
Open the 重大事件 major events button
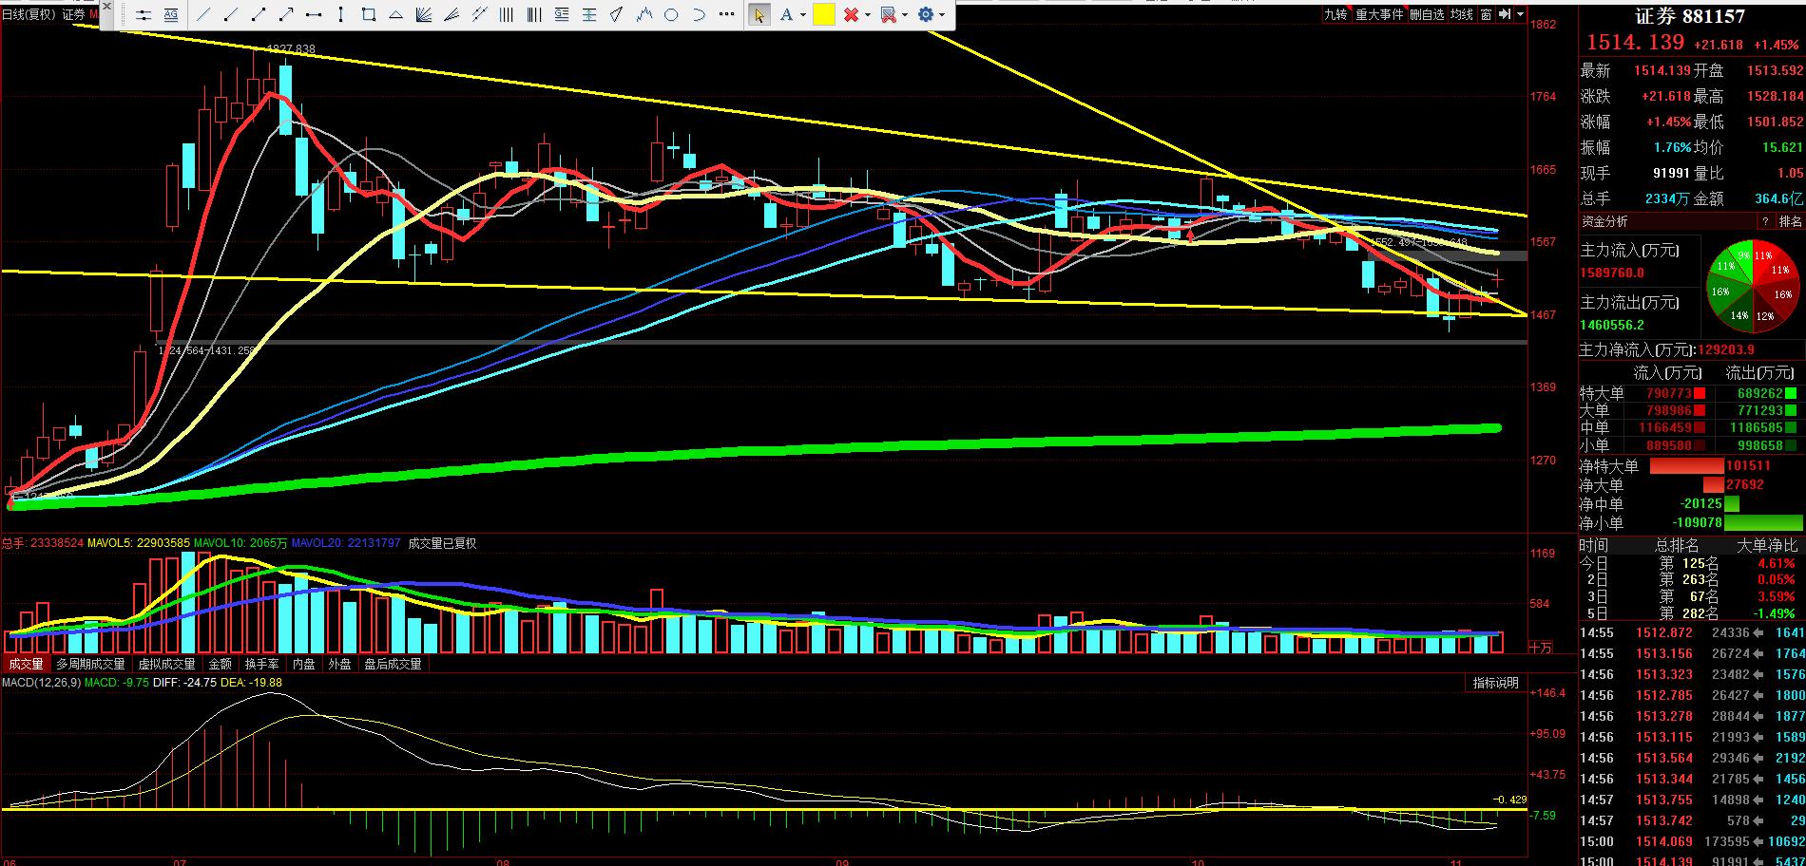point(1379,14)
